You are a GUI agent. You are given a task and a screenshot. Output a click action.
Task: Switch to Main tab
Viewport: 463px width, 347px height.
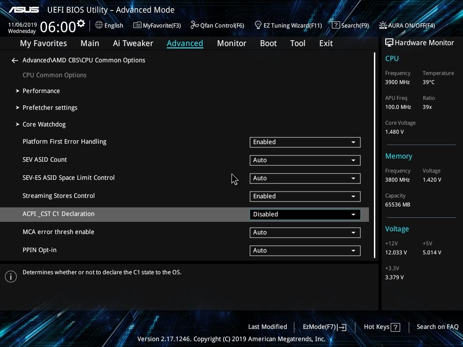pyautogui.click(x=90, y=43)
